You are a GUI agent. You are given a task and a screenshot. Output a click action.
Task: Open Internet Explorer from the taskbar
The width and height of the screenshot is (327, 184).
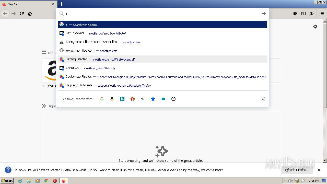[20, 181]
